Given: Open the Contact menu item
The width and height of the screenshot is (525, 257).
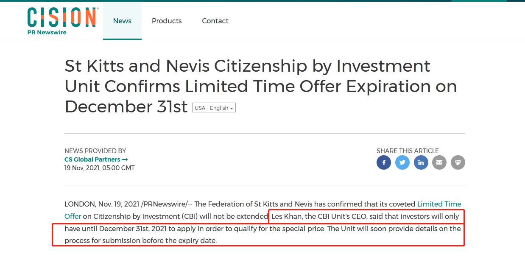Looking at the screenshot, I should 215,21.
